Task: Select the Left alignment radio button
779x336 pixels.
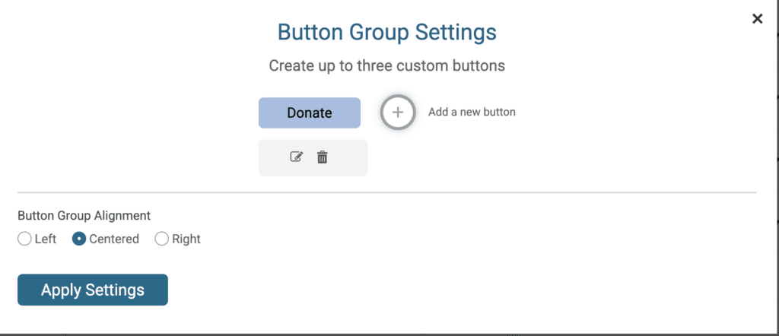Action: 24,239
